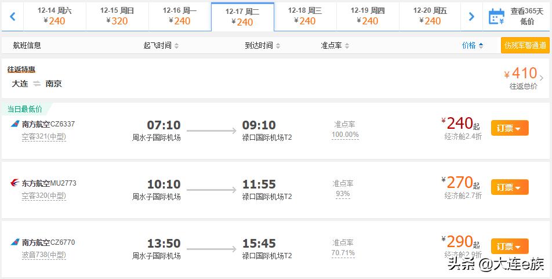Viewport: 552px width, 279px height.
Task: Expand booking options for ¥290 flight
Action: (x=509, y=247)
